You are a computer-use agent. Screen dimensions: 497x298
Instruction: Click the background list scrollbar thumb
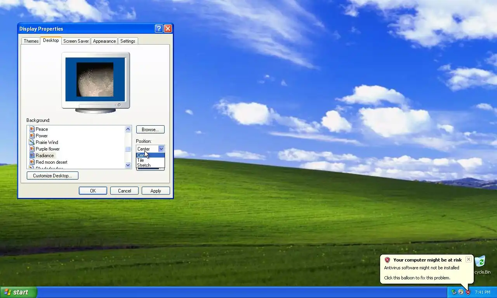[128, 149]
